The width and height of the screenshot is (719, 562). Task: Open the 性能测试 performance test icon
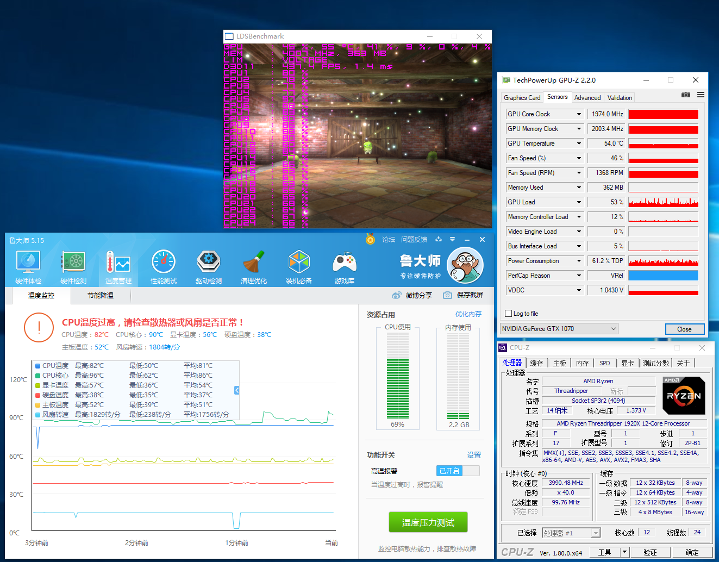point(164,267)
